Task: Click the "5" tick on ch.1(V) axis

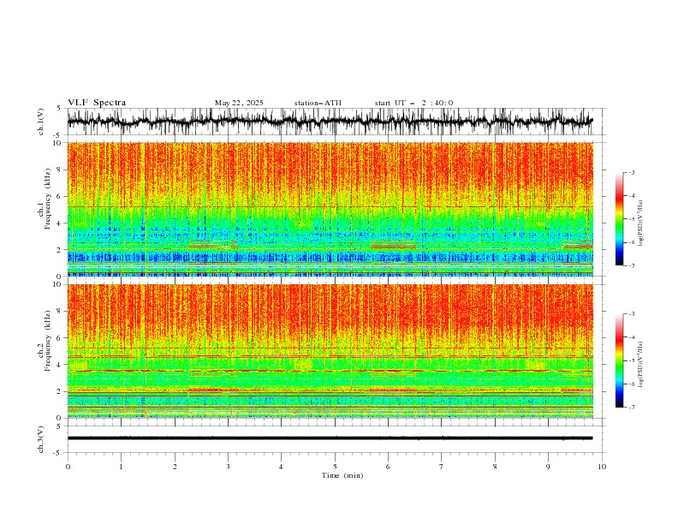Action: 59,108
